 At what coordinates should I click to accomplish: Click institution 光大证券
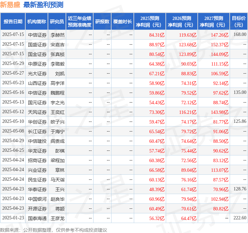pyautogui.click(x=37, y=74)
